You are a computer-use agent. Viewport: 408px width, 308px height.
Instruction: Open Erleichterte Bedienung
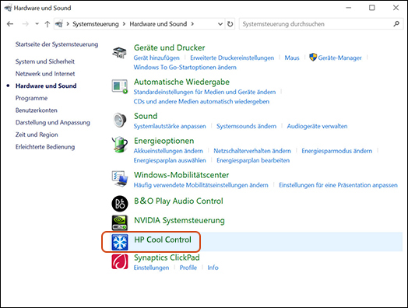pos(45,147)
